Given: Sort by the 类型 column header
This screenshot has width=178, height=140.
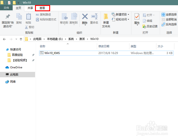Looking at the screenshot, I should coord(143,46).
